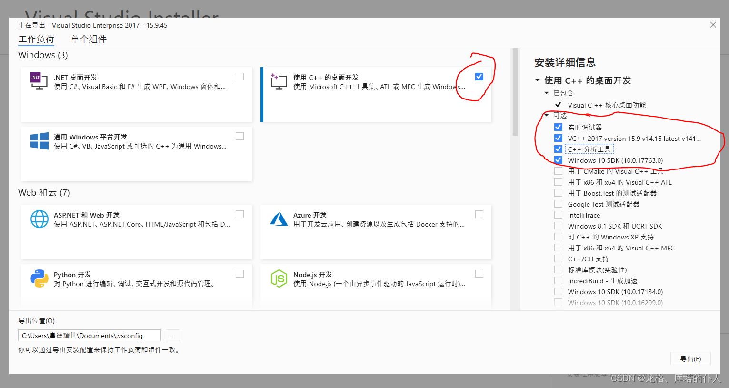Select the Python 开发 logo icon
The width and height of the screenshot is (729, 388).
pyautogui.click(x=39, y=279)
